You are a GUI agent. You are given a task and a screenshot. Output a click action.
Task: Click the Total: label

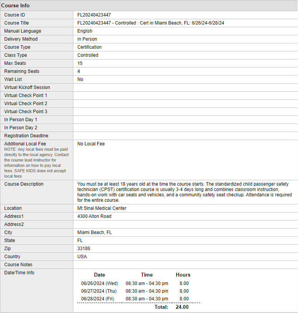point(161,307)
